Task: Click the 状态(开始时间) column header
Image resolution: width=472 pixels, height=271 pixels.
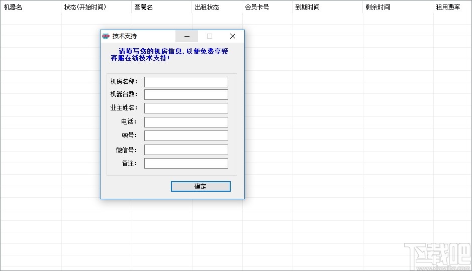Action: (x=97, y=7)
